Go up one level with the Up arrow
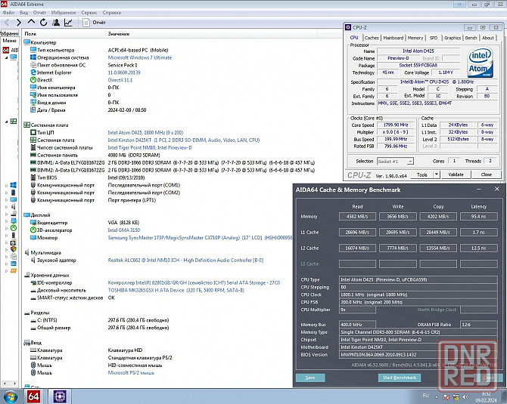Screen dimensions: 507x404 [30, 23]
